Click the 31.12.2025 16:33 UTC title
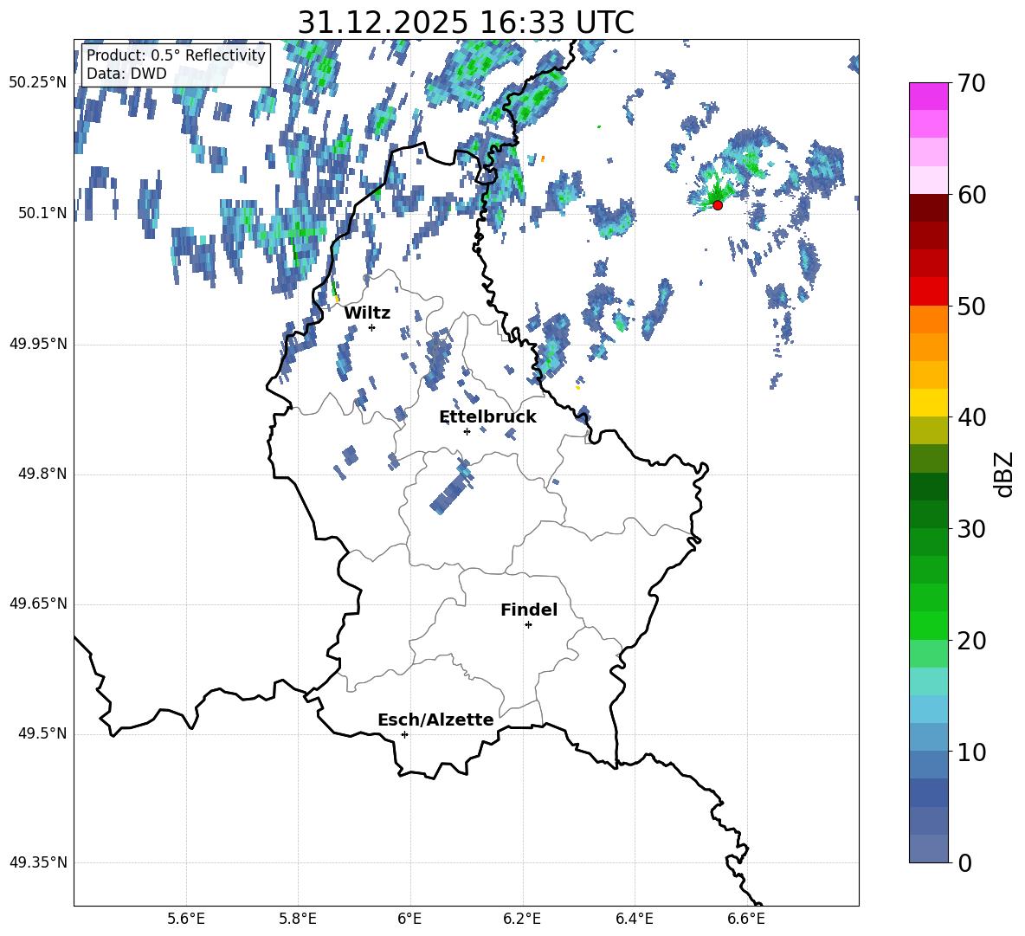 click(466, 23)
